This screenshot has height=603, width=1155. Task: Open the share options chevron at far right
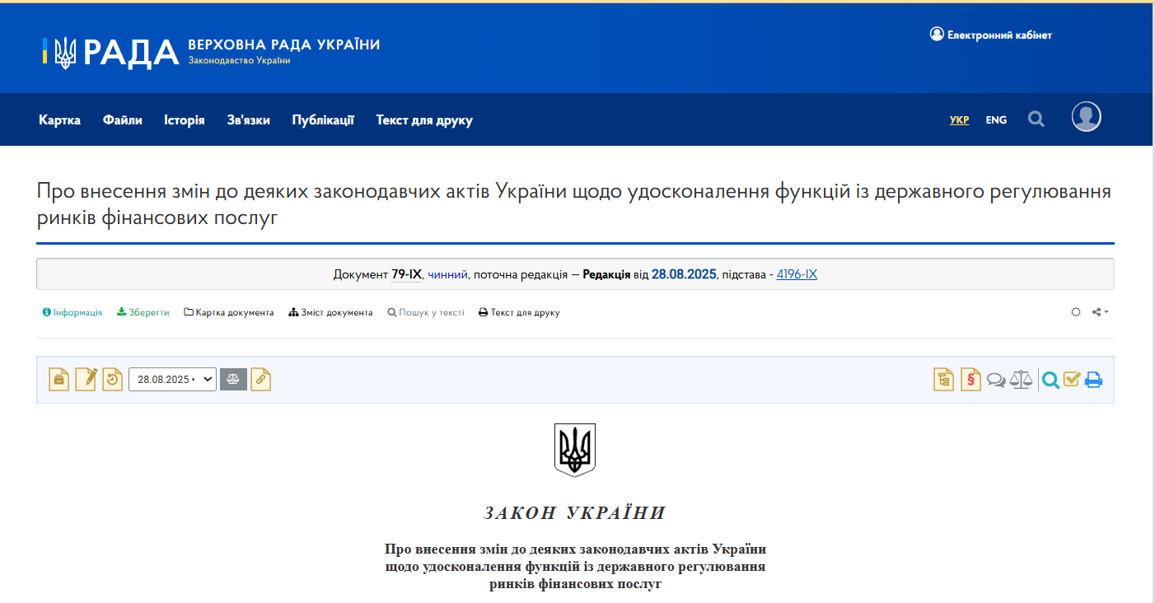(1107, 312)
